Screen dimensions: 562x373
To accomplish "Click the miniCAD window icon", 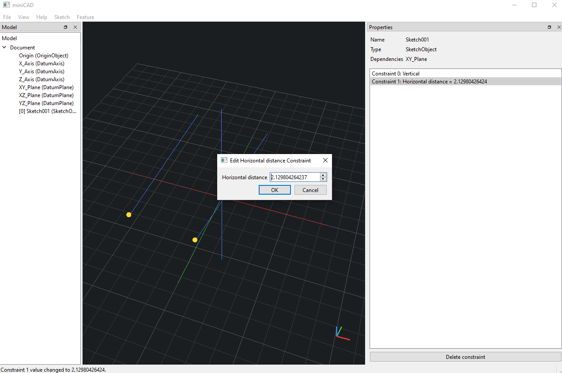I will tap(6, 5).
